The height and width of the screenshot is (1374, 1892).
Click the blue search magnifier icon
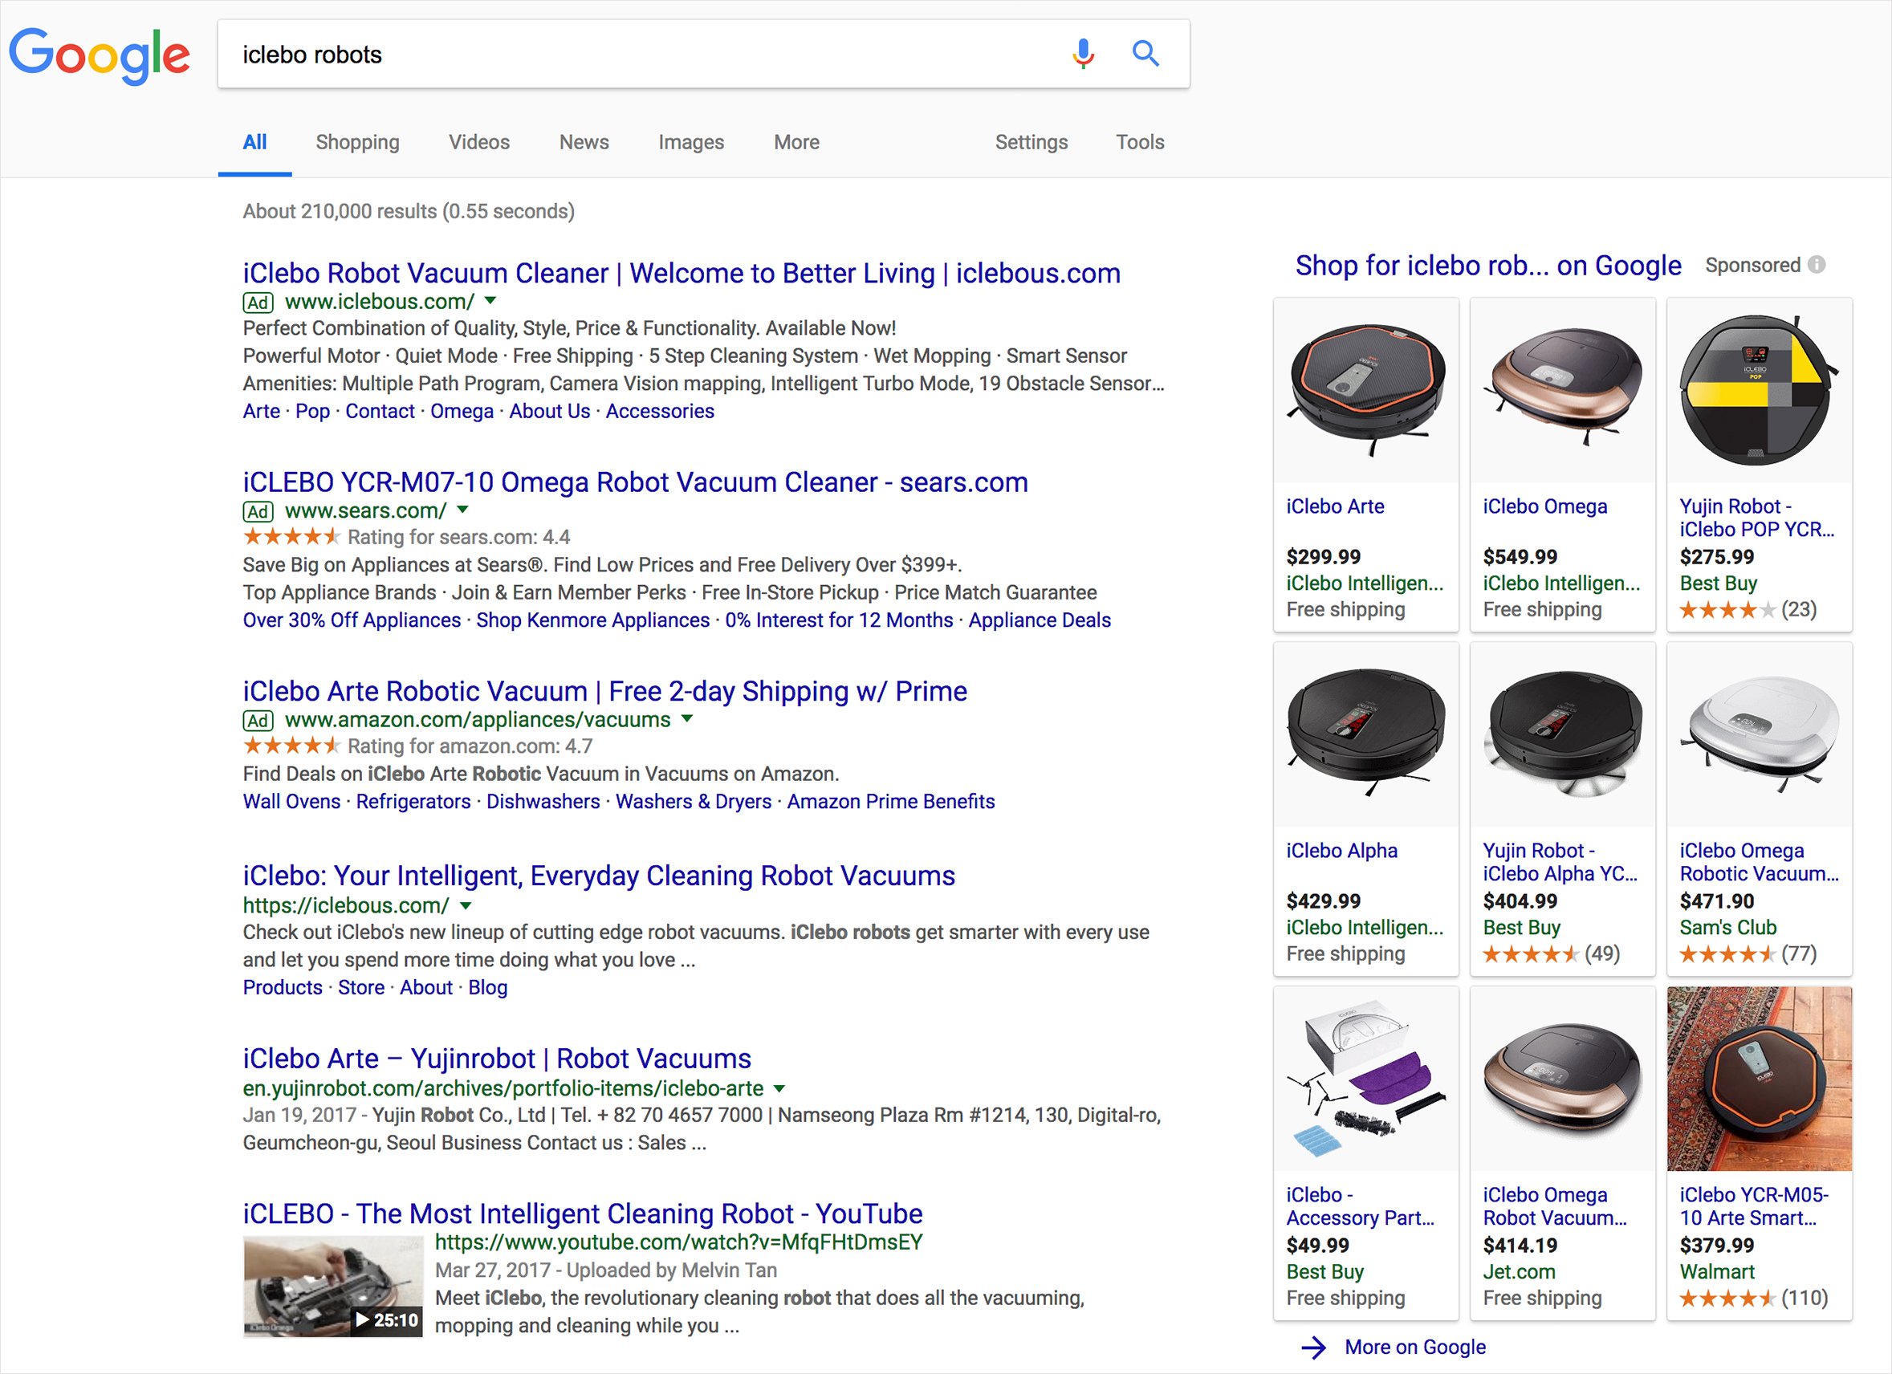1145,54
